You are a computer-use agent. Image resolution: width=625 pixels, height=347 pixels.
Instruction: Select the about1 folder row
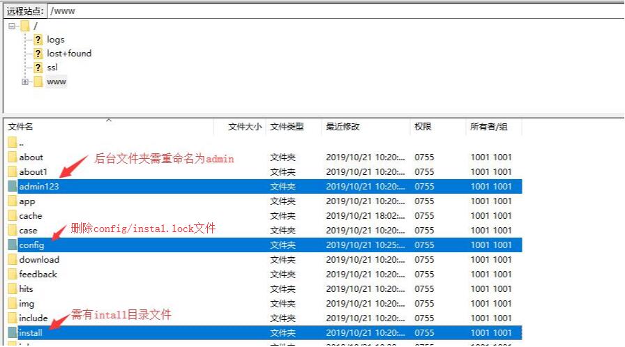264,172
